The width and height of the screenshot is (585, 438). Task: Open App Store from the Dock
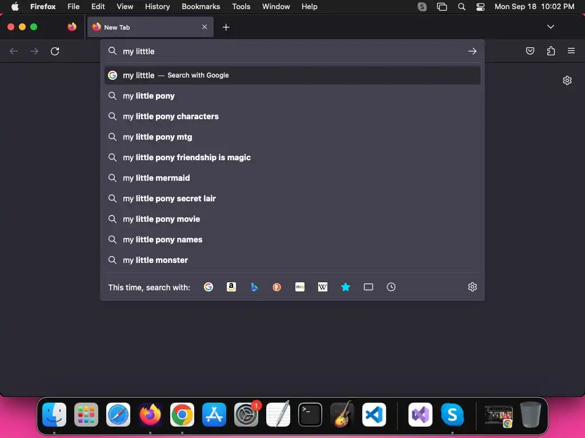[x=214, y=415]
